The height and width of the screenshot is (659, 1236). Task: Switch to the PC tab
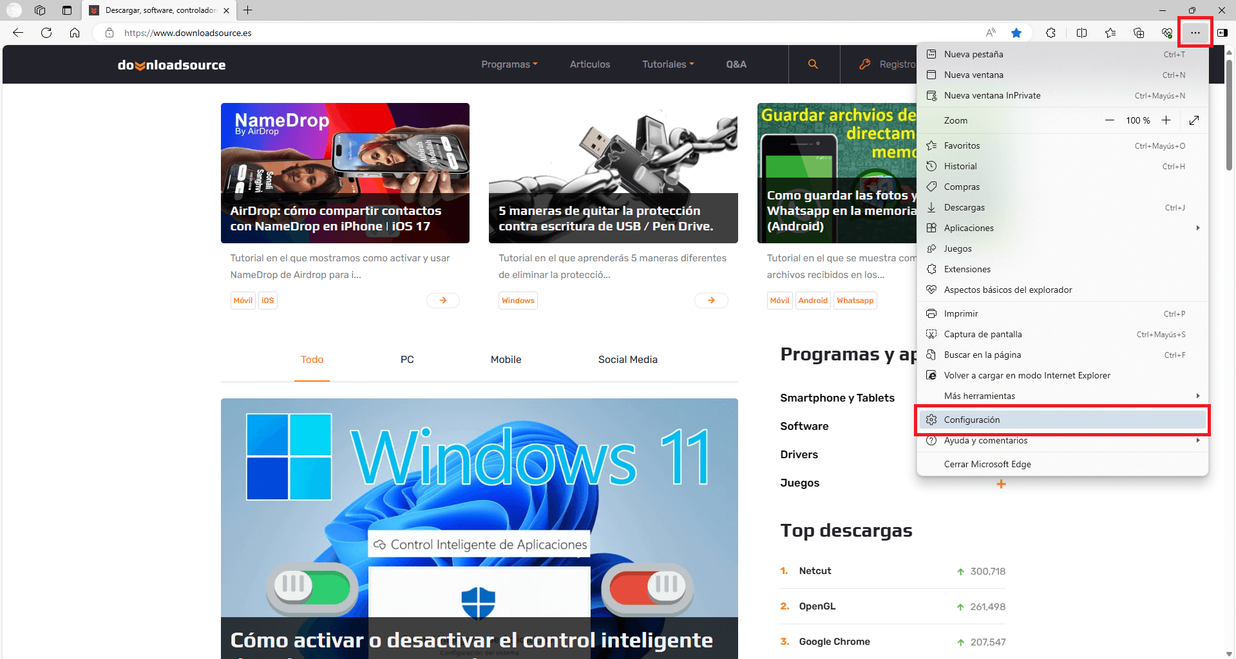[407, 360]
